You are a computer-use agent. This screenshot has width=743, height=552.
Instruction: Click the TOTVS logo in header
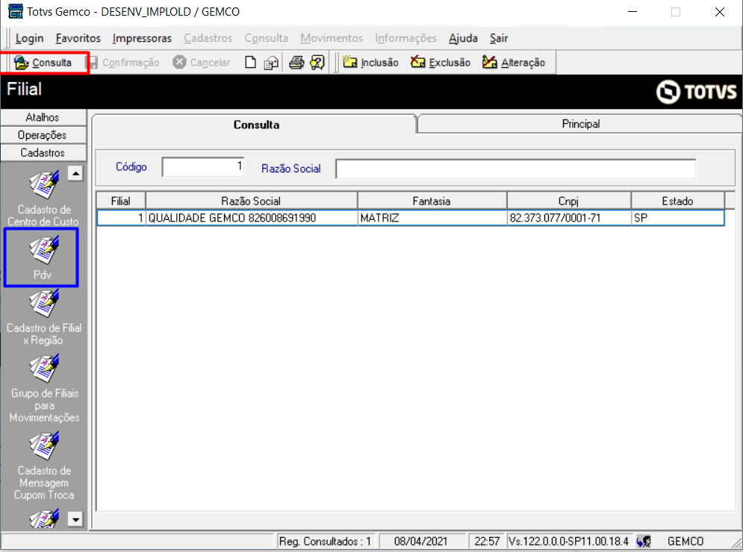pyautogui.click(x=697, y=92)
